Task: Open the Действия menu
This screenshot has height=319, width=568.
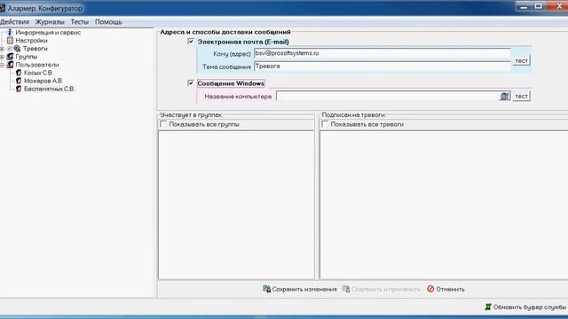Action: [x=14, y=21]
